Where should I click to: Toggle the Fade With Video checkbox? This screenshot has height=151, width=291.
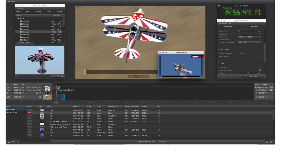260,70
